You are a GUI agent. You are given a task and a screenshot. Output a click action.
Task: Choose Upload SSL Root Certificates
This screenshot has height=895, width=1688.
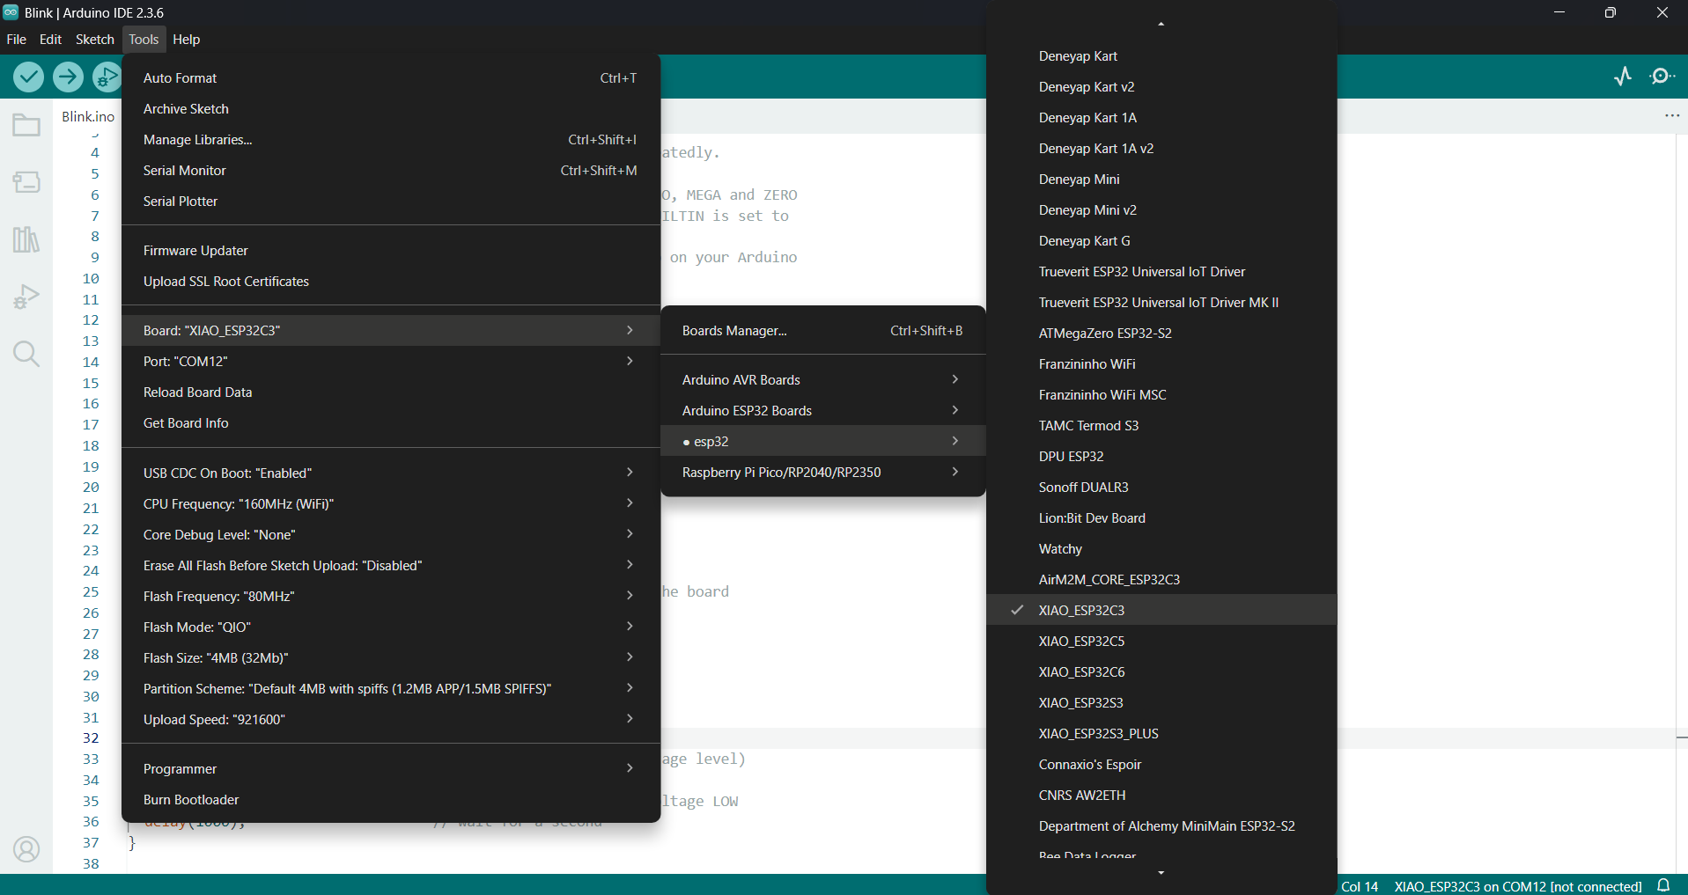(391, 281)
